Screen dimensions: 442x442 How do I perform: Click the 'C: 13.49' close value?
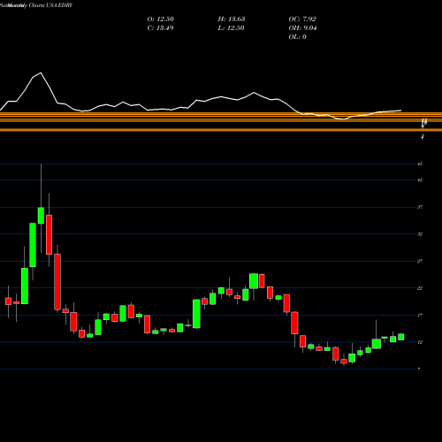click(160, 28)
